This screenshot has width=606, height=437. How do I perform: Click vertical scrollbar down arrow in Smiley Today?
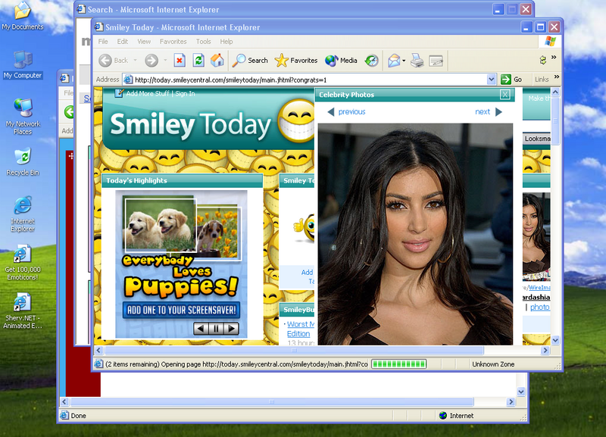tap(555, 340)
